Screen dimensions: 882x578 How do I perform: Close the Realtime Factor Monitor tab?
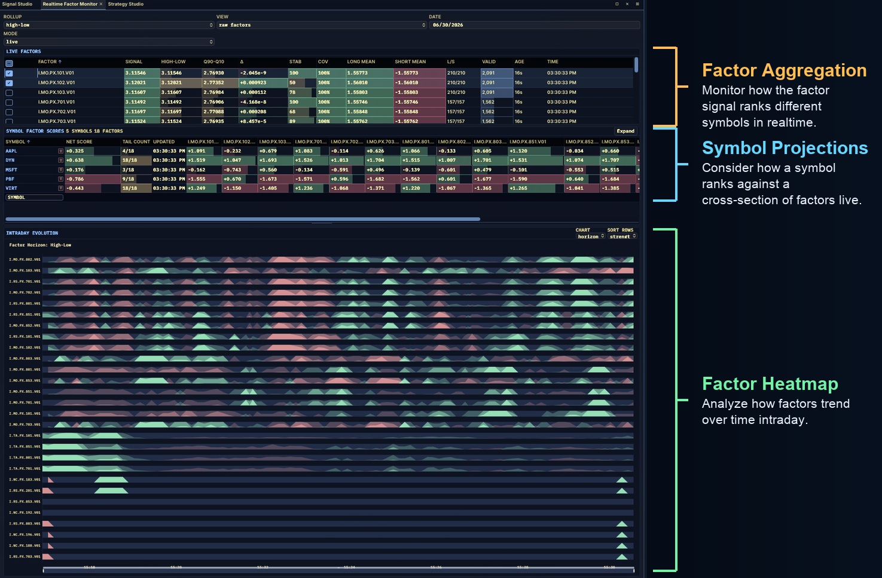click(x=101, y=4)
